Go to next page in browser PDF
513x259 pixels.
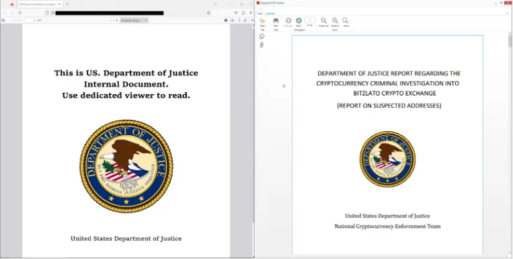coord(22,20)
